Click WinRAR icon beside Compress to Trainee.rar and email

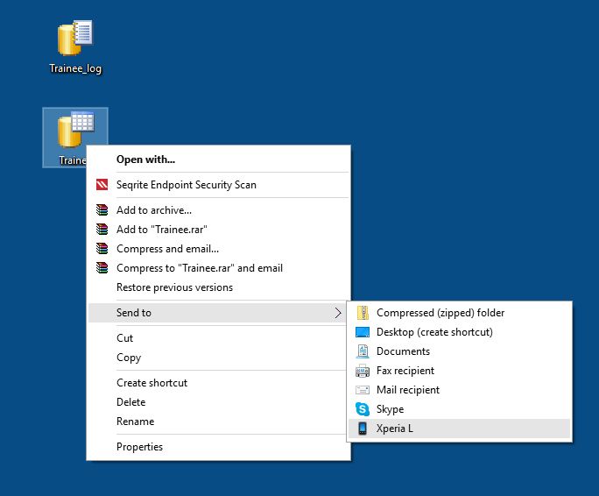[102, 267]
